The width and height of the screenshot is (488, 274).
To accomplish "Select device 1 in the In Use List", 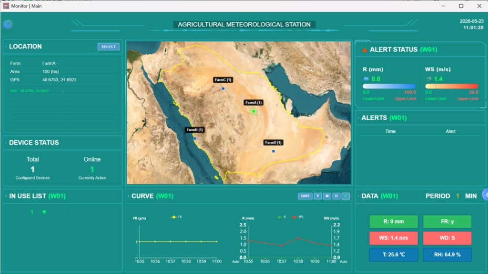I will coord(32,212).
